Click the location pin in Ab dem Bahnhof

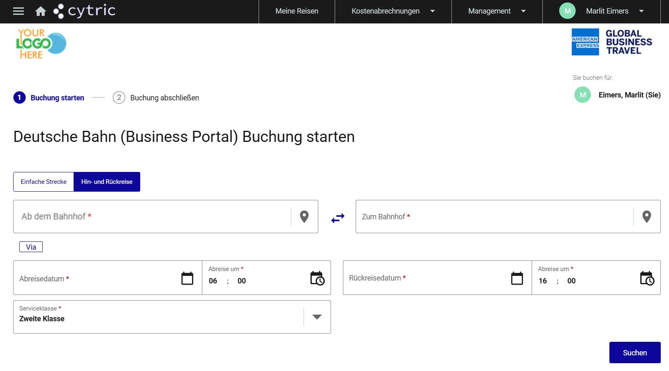(x=304, y=217)
